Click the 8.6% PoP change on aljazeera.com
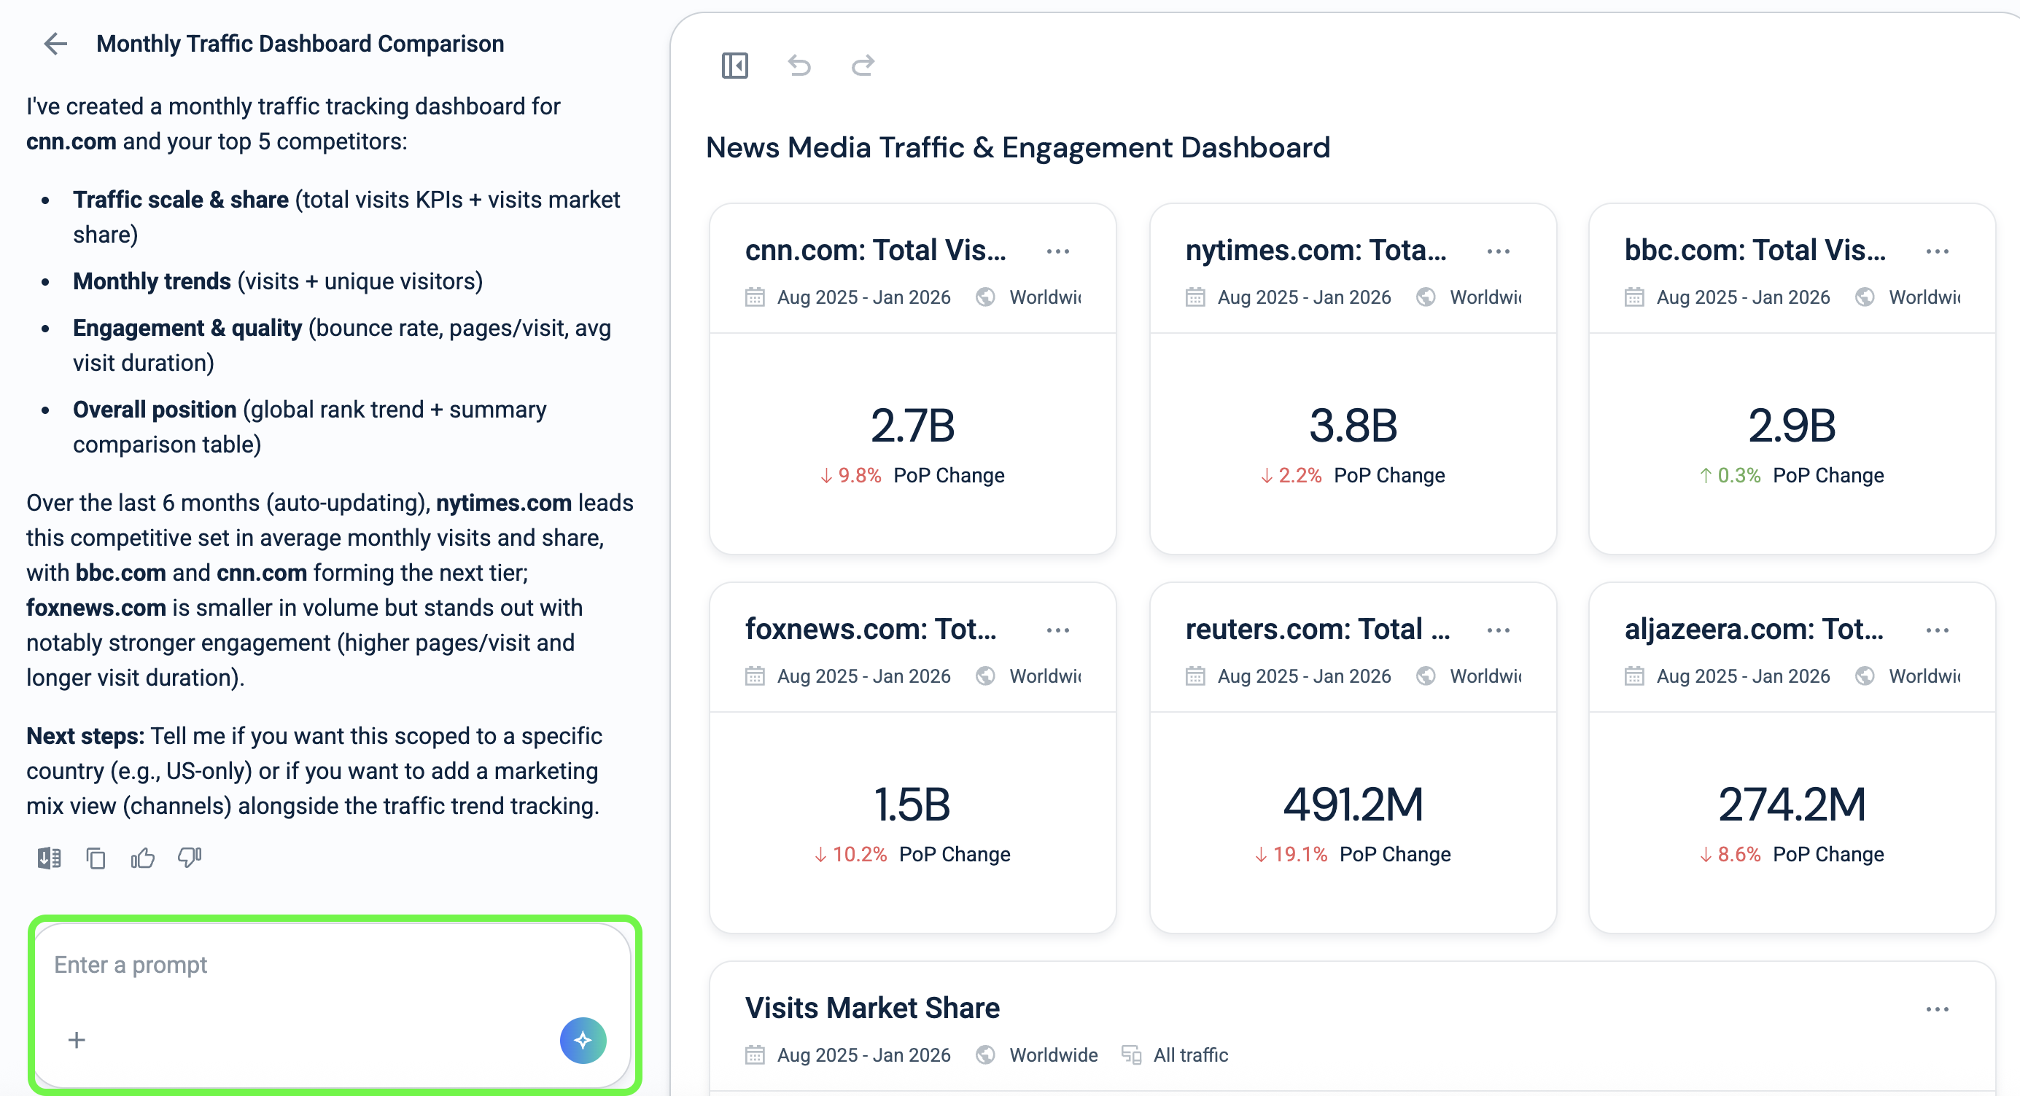This screenshot has width=2020, height=1096. (1730, 854)
